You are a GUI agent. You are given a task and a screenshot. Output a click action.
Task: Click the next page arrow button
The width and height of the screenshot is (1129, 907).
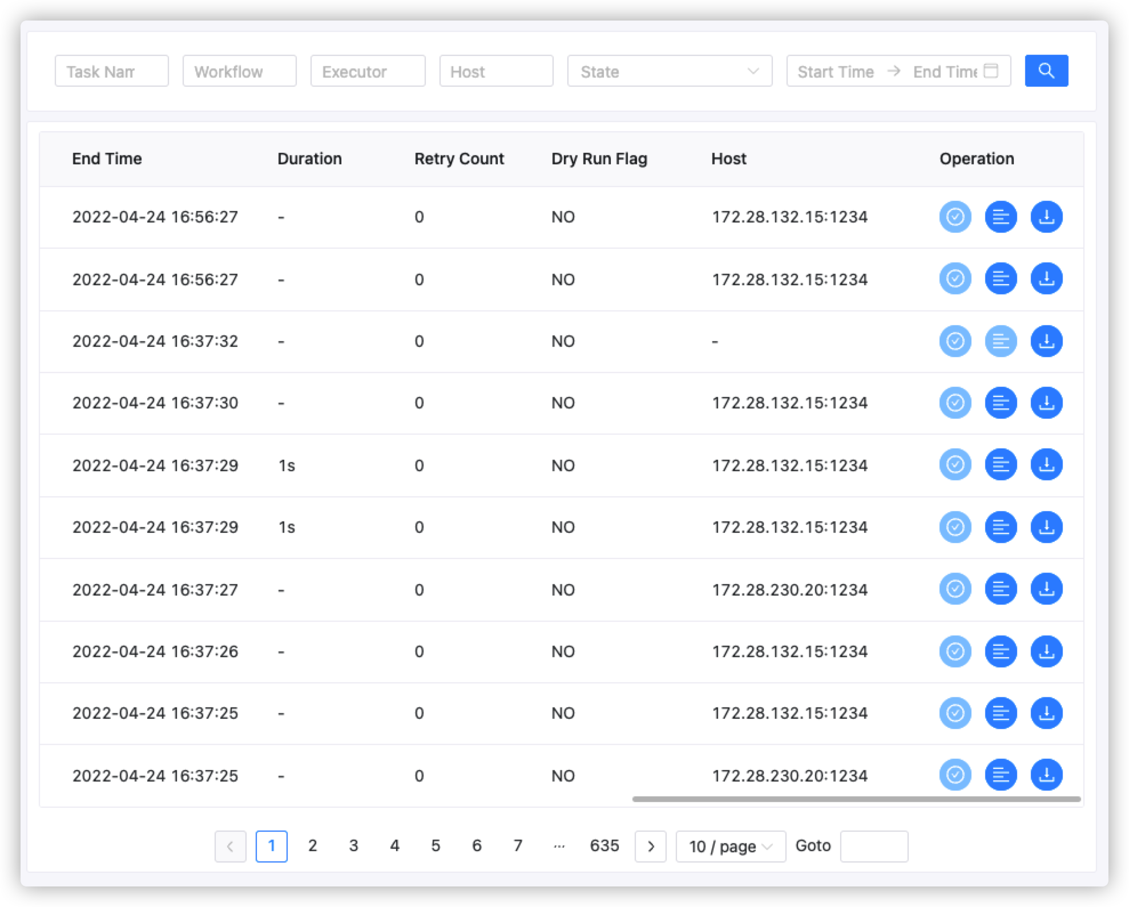[650, 846]
